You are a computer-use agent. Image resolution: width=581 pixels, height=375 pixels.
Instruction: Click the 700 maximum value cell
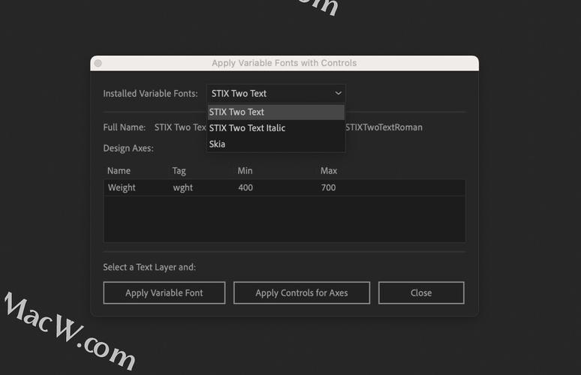[329, 187]
